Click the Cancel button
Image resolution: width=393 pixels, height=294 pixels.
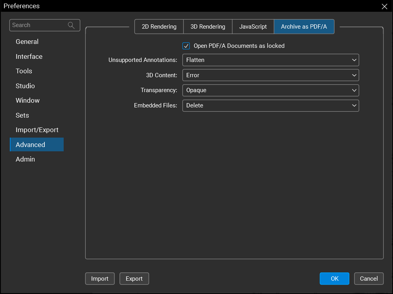pyautogui.click(x=369, y=279)
